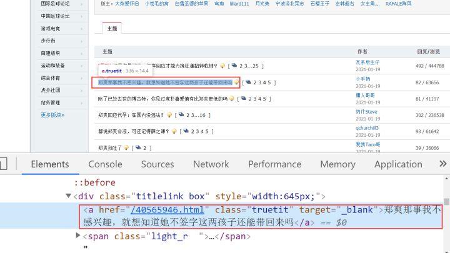Show more DevTools tabs via the double chevron
This screenshot has height=253, width=450.
point(443,164)
